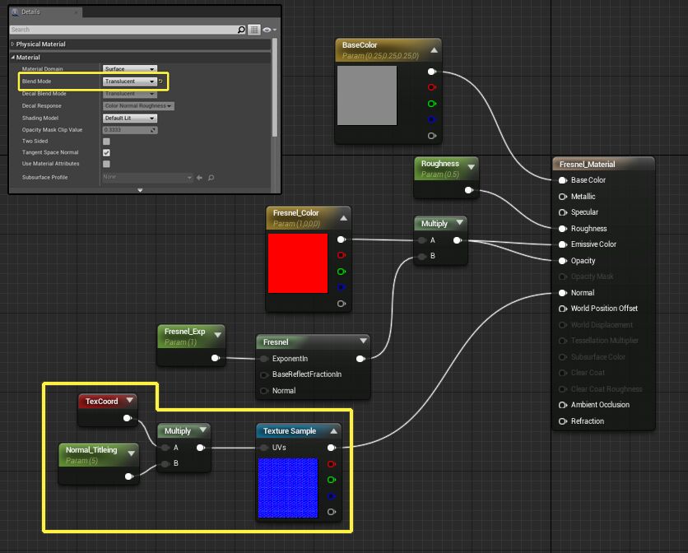Select the Details tab
This screenshot has width=688, height=553.
33,12
